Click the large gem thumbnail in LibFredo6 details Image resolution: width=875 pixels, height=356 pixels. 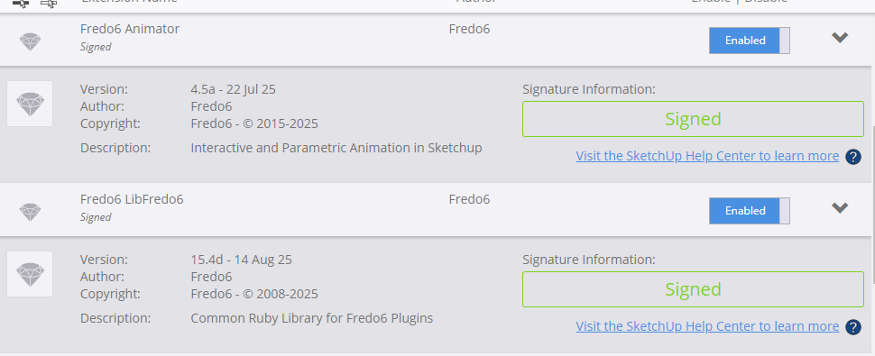30,274
